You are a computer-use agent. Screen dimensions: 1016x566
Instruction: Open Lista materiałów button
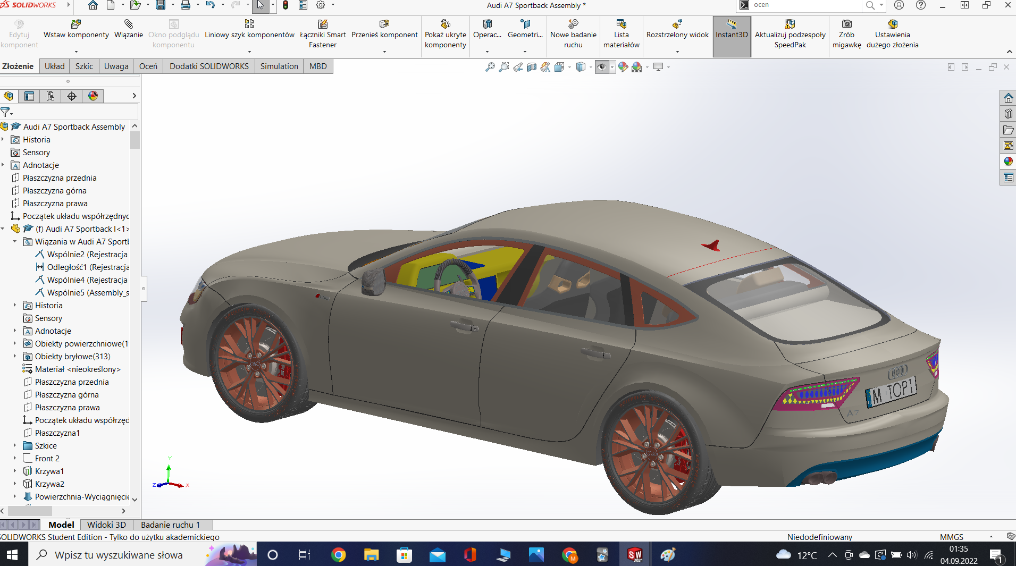coord(621,34)
